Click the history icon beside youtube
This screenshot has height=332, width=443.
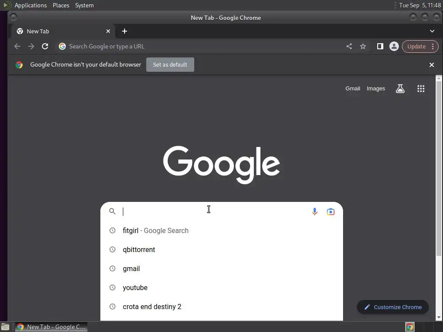112,287
